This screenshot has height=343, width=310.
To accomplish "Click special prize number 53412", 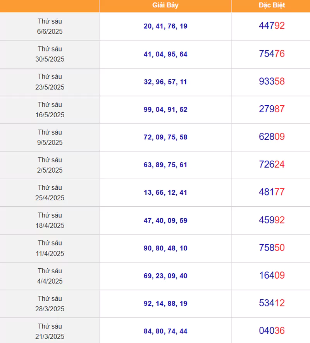I will 272,303.
